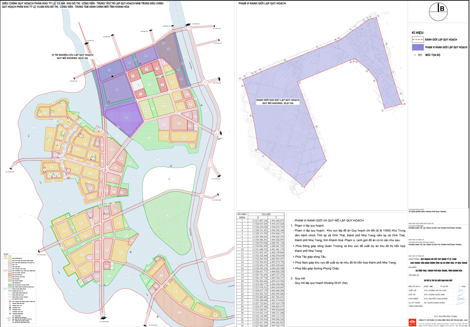The height and width of the screenshot is (327, 470).
Task: Click the red KHU TRUNG TÂM HÀNH CHÍNH legend icon
Action: 10,301
